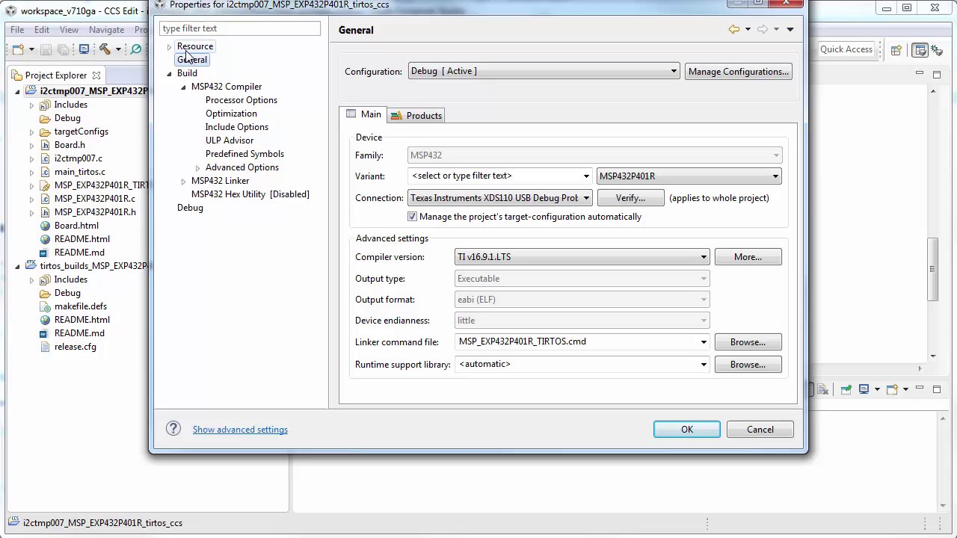Click Browse for Runtime support library

748,365
